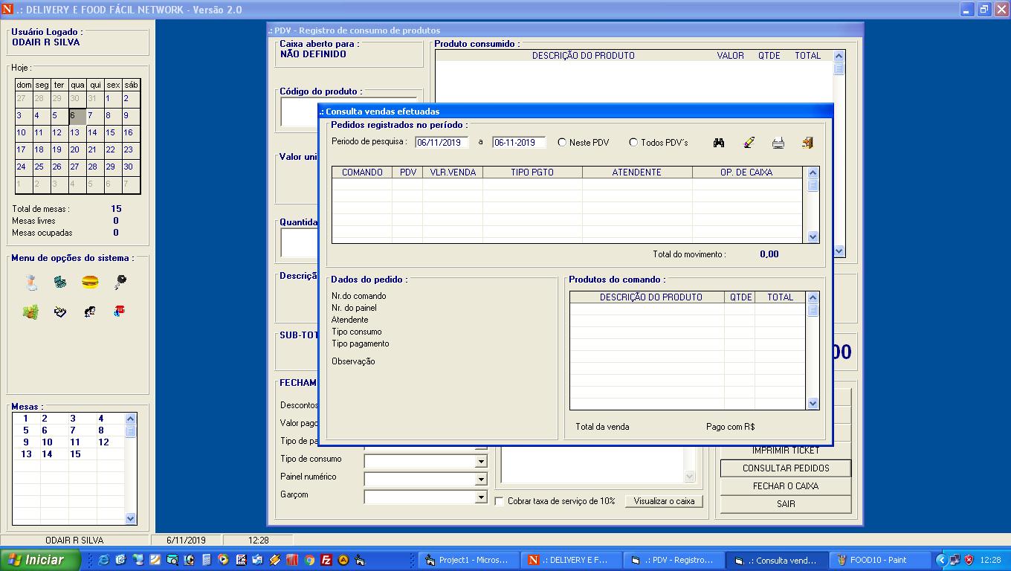Open the 'Painel numérico' dropdown list

click(481, 480)
